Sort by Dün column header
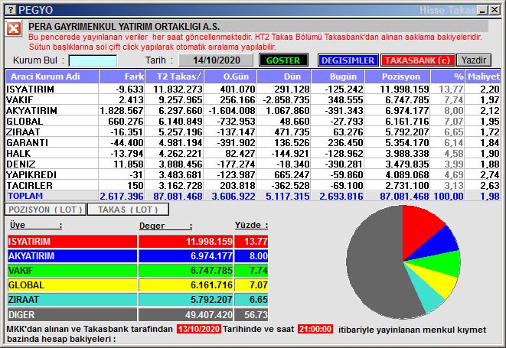The width and height of the screenshot is (506, 348). pyautogui.click(x=284, y=76)
